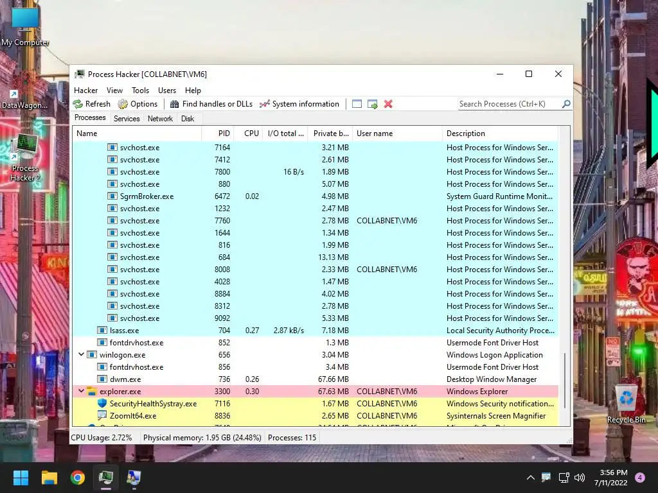658x493 pixels.
Task: Click the find window toolbar icon
Action: 357,104
